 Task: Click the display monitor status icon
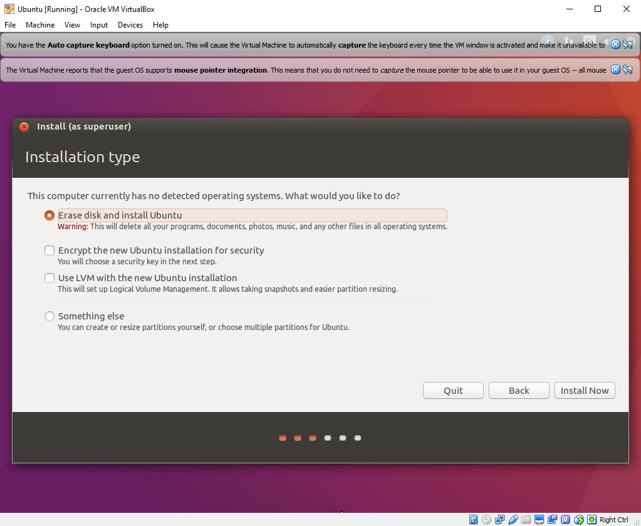coord(539,520)
